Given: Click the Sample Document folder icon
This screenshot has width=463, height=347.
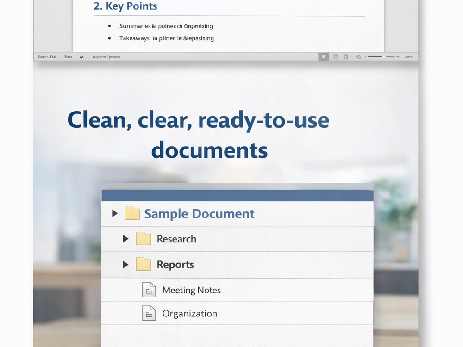Looking at the screenshot, I should click(x=132, y=213).
